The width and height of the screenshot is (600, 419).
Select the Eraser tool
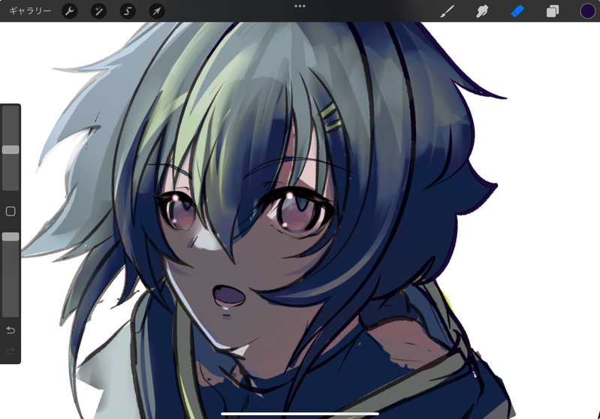517,11
